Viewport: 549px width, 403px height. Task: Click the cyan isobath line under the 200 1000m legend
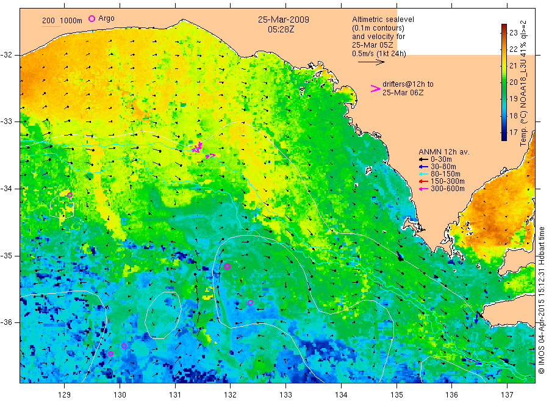[51, 26]
